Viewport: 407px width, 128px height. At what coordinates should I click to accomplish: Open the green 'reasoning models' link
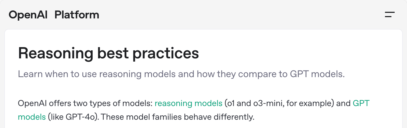(188, 103)
